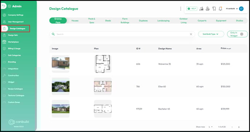The image size is (250, 132).
Task: Switch to the Landscaping tab
Action: coord(164,21)
